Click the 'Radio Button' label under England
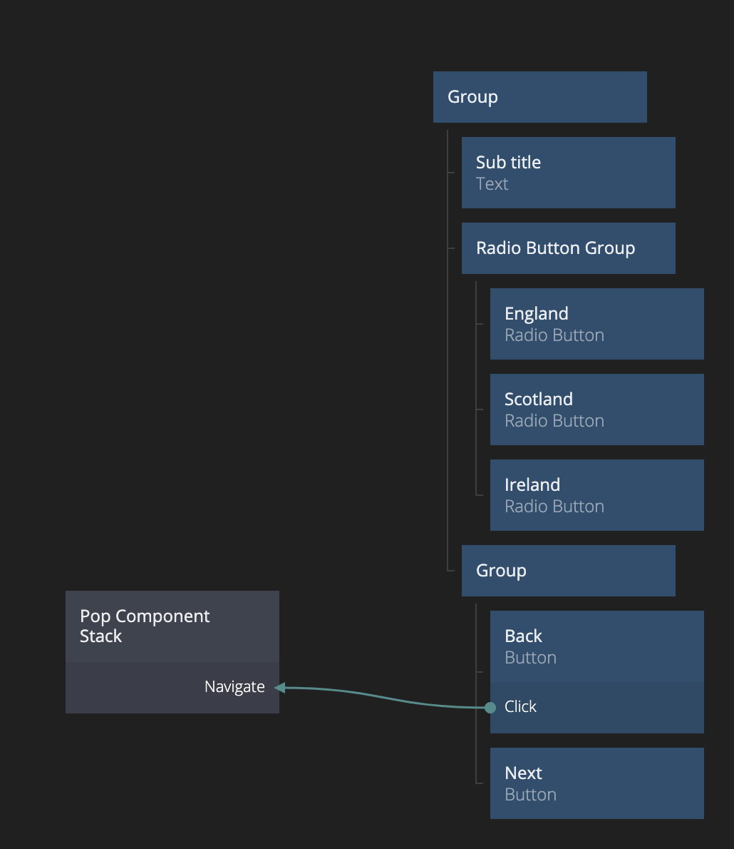Screen dimensions: 734x849 (x=554, y=335)
